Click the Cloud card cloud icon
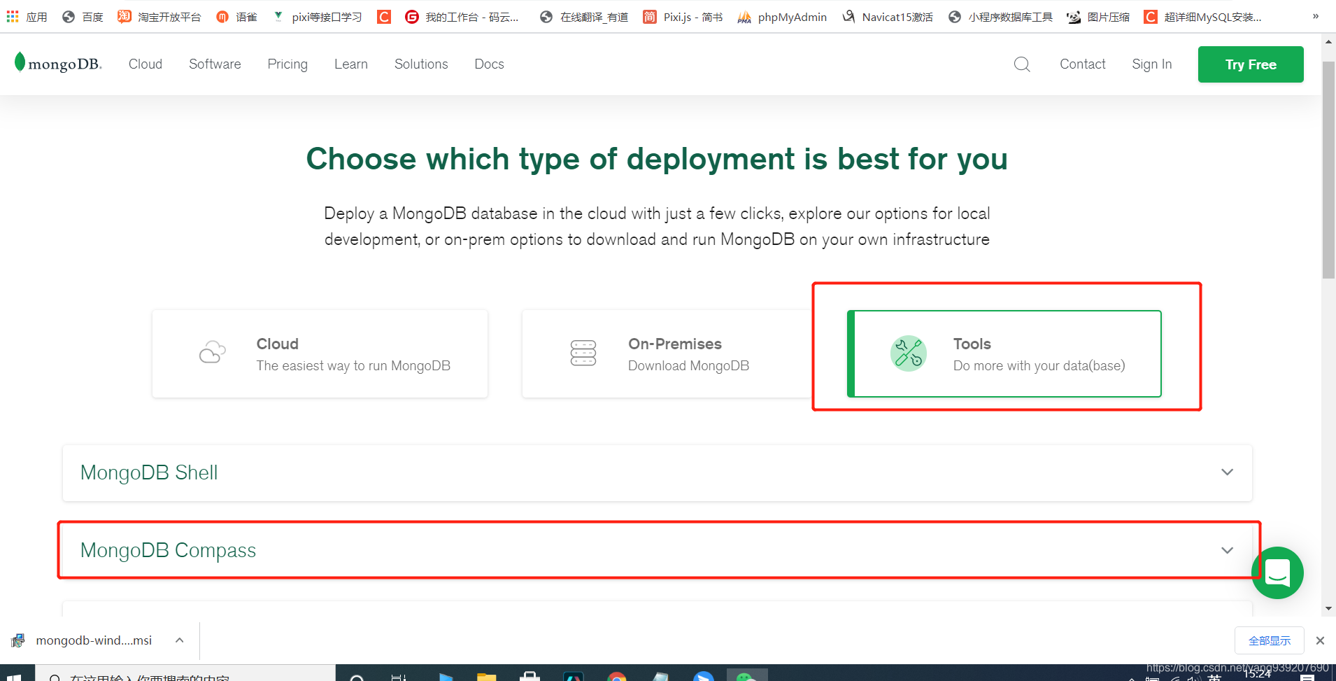This screenshot has height=681, width=1336. [213, 352]
